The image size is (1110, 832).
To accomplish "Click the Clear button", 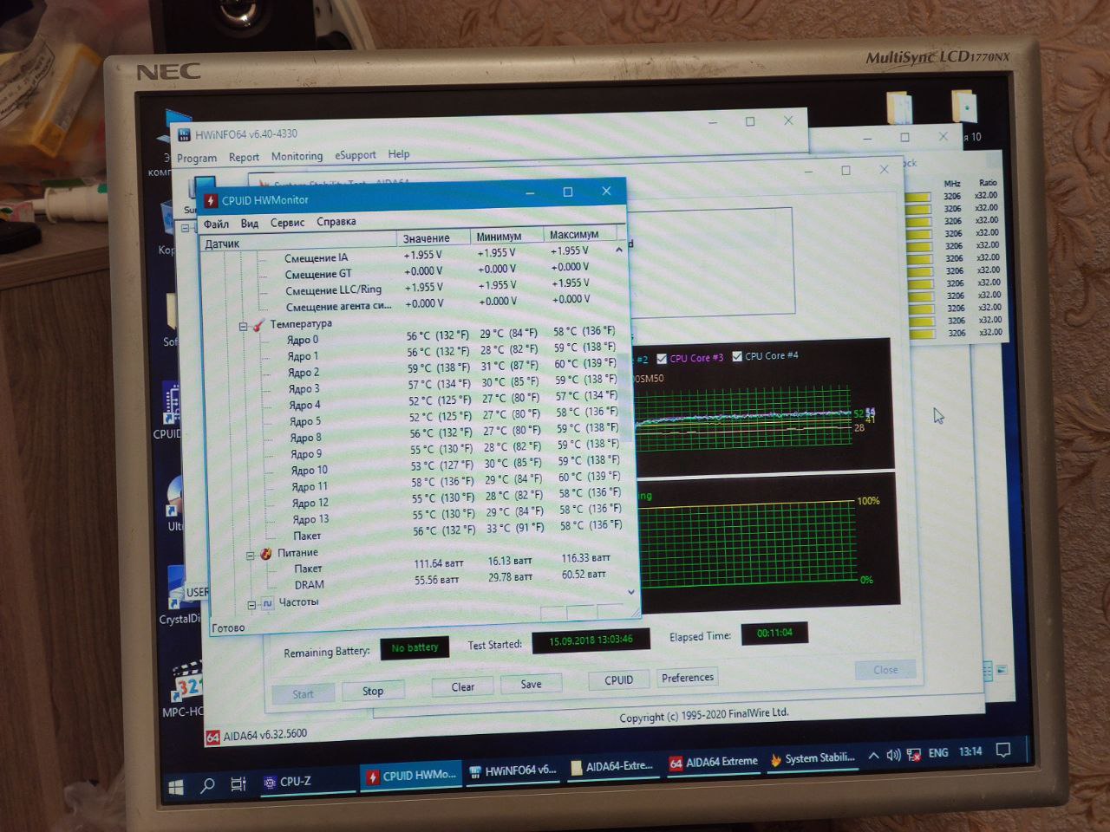I will click(463, 686).
